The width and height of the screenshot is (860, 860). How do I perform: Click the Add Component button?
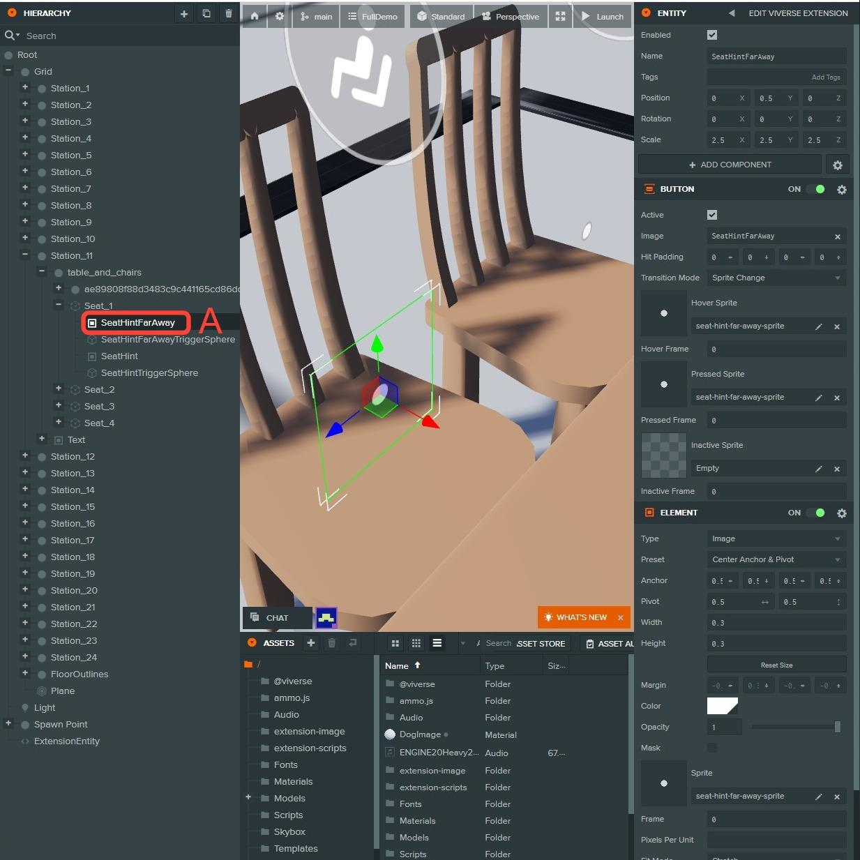coord(730,165)
